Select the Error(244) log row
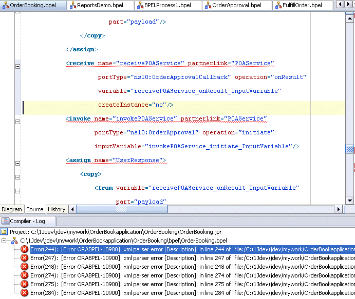355x299 pixels. 193,249
